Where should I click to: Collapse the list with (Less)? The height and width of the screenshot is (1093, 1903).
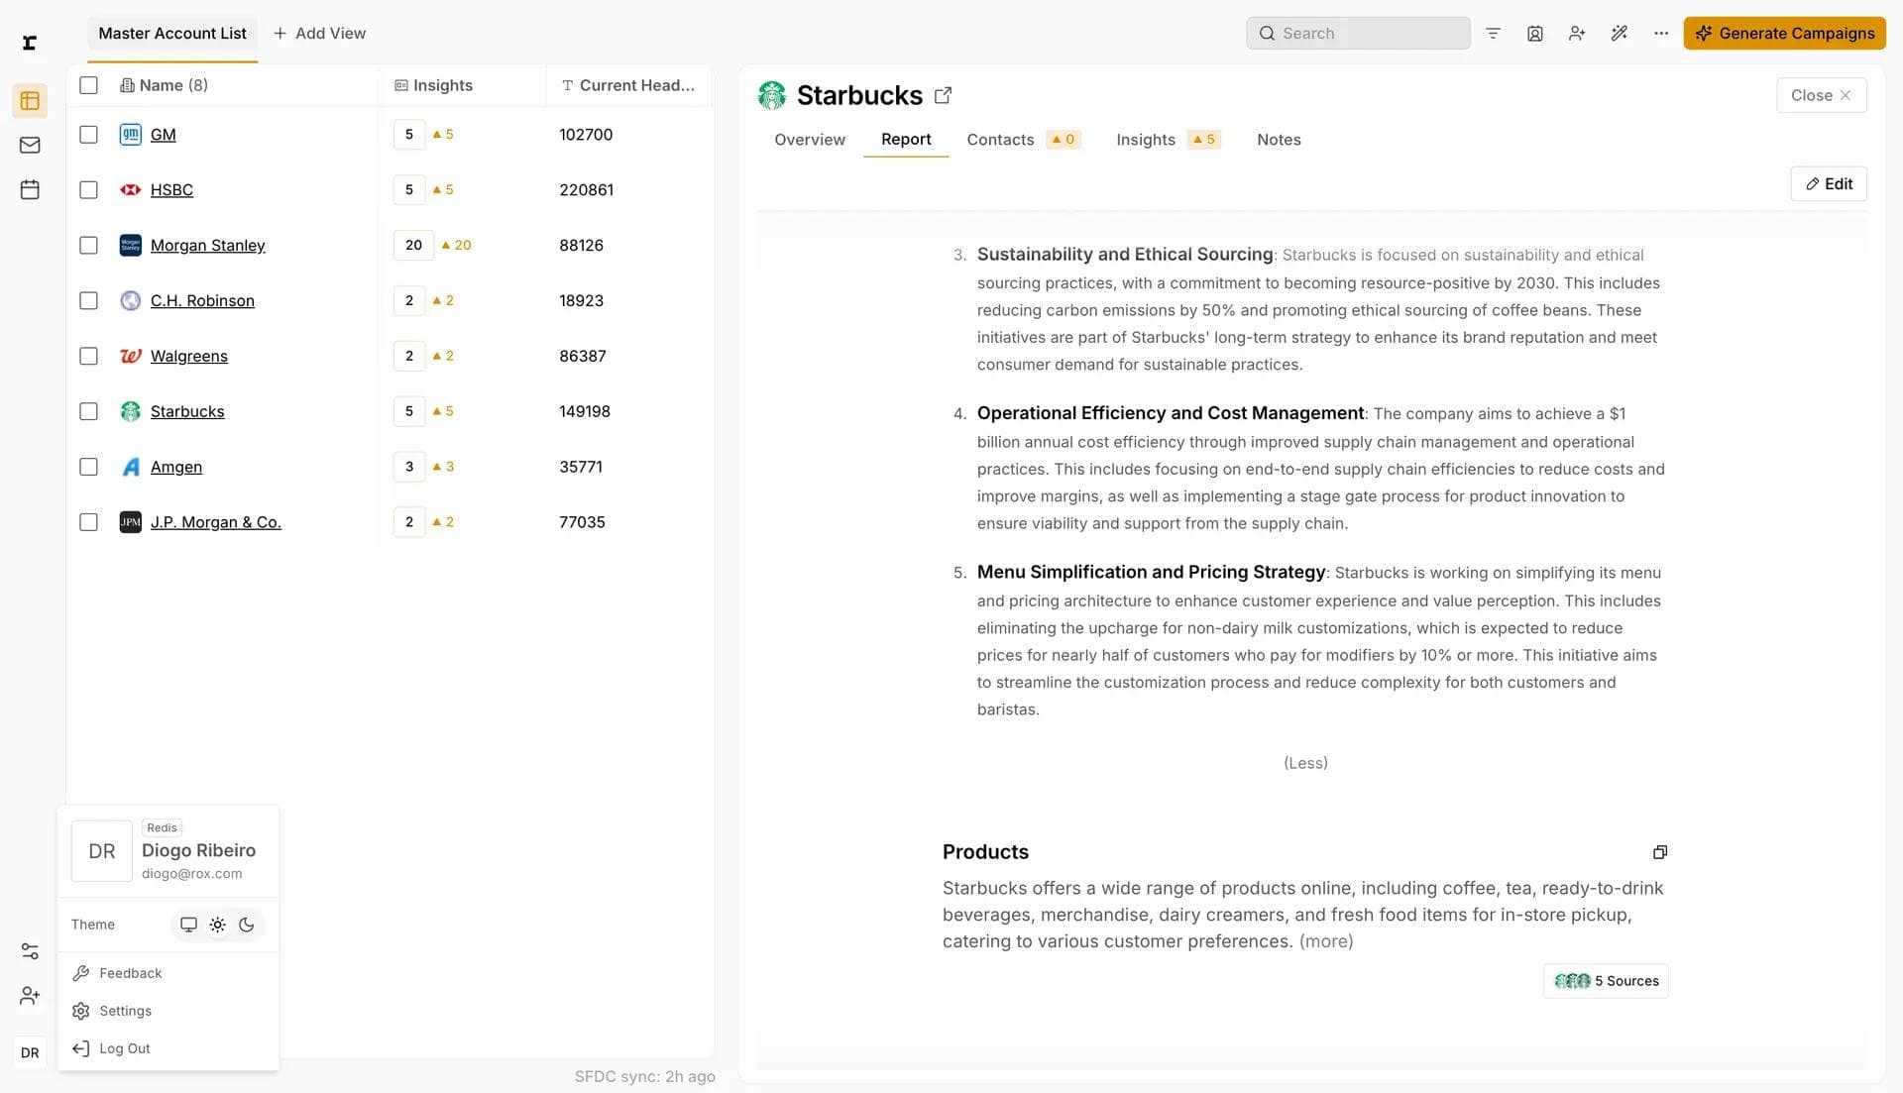coord(1305,763)
